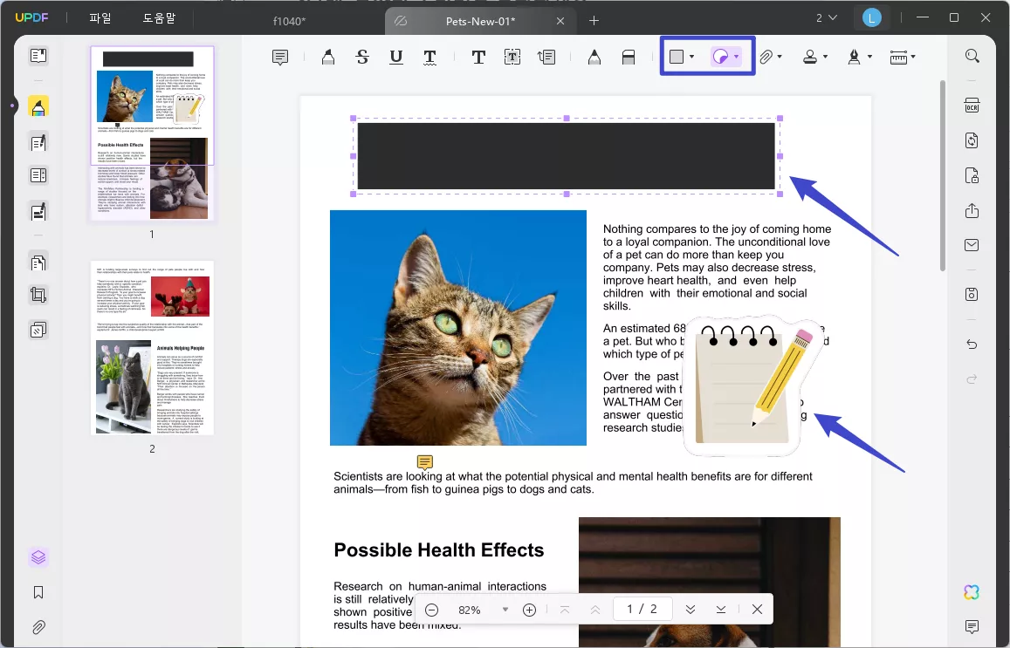The height and width of the screenshot is (648, 1010).
Task: Select the Comment highlighter mode in sidebar
Action: coord(38,106)
